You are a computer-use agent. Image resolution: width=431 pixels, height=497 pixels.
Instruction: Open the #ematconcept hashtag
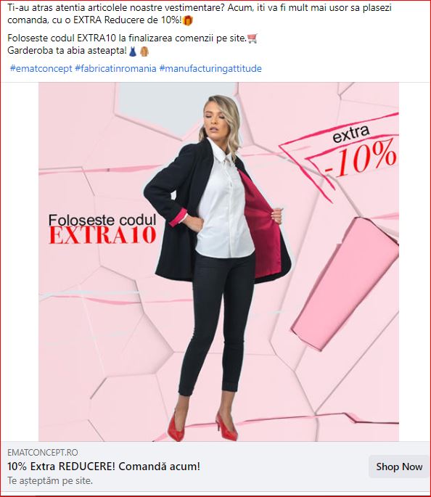(41, 68)
